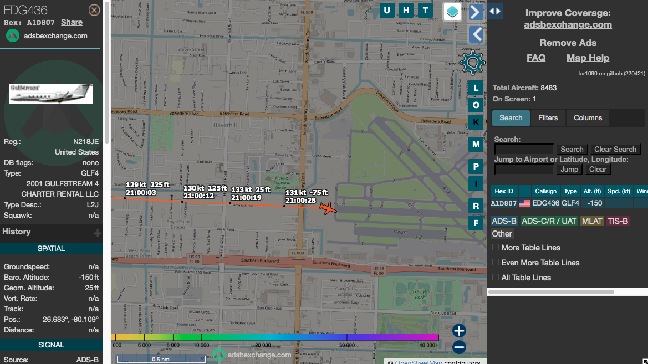Click the Share link
This screenshot has height=364, width=648.
72,22
